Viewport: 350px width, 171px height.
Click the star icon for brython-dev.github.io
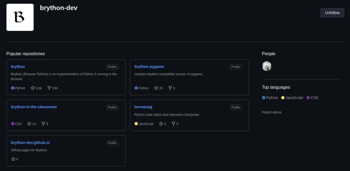(13, 159)
